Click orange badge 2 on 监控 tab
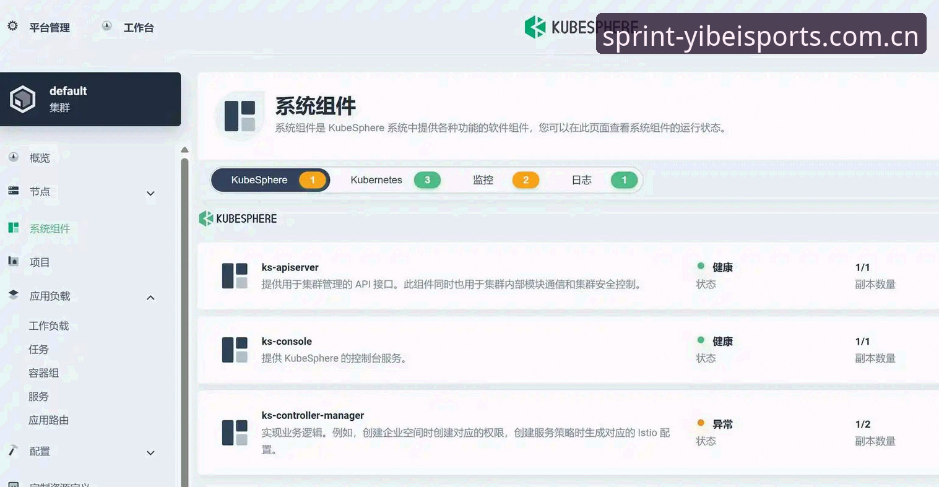Image resolution: width=939 pixels, height=487 pixels. pyautogui.click(x=526, y=180)
